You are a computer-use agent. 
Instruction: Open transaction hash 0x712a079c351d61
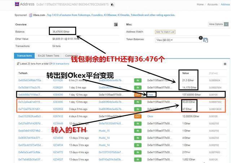(x=30, y=109)
